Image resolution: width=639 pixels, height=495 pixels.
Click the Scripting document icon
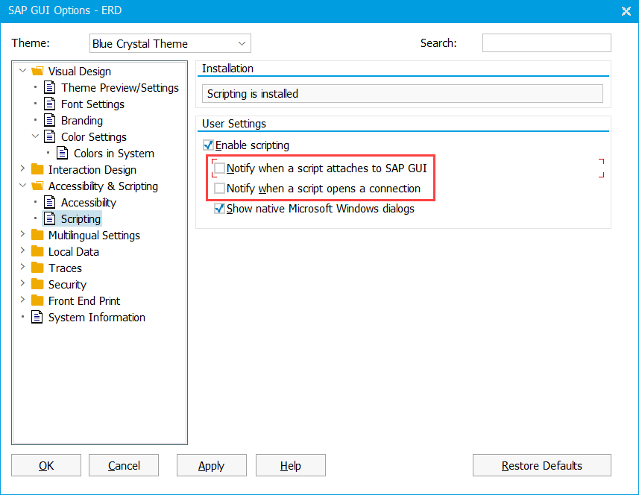pos(50,218)
